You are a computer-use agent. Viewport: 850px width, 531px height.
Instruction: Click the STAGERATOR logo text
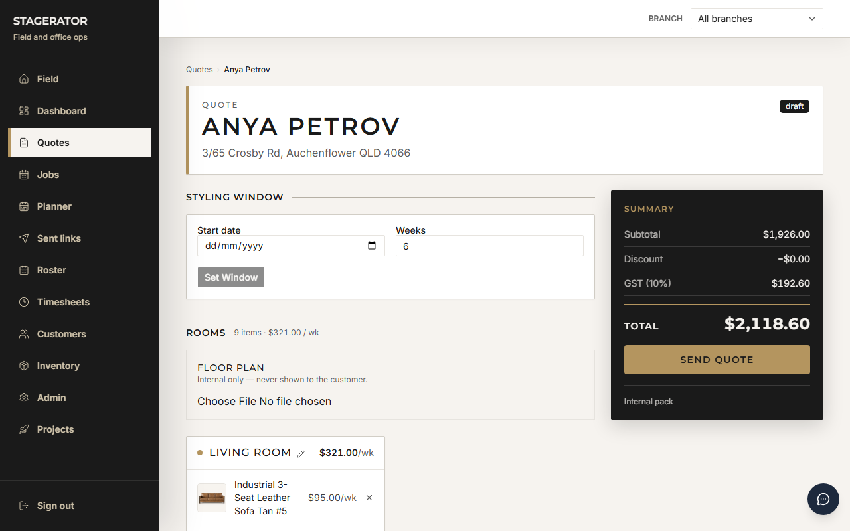click(x=50, y=21)
